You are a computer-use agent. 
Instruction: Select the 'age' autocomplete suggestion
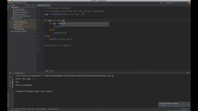pyautogui.click(x=84, y=23)
